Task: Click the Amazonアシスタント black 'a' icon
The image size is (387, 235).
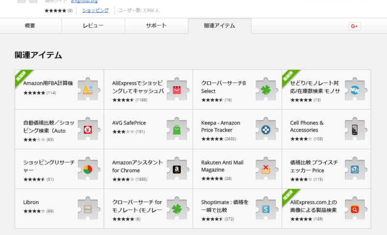Action: click(178, 169)
